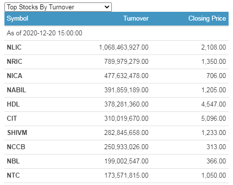The image size is (233, 185).
Task: Open the Top Stocks By Turnover dropdown
Action: pyautogui.click(x=58, y=7)
